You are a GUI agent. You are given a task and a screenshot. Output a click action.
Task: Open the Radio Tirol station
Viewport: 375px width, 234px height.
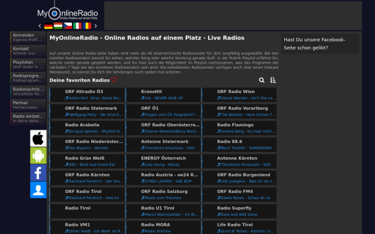(x=87, y=211)
